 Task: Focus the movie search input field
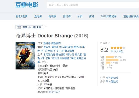[x=93, y=5]
